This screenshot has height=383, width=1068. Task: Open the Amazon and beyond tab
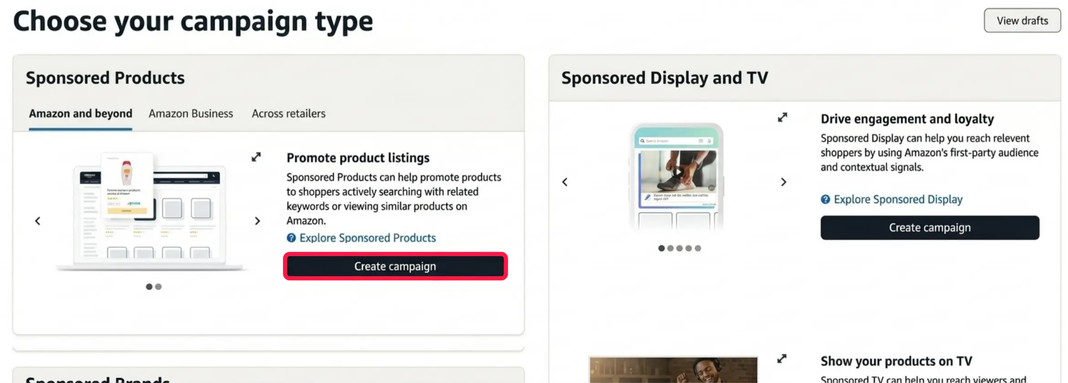(x=80, y=113)
